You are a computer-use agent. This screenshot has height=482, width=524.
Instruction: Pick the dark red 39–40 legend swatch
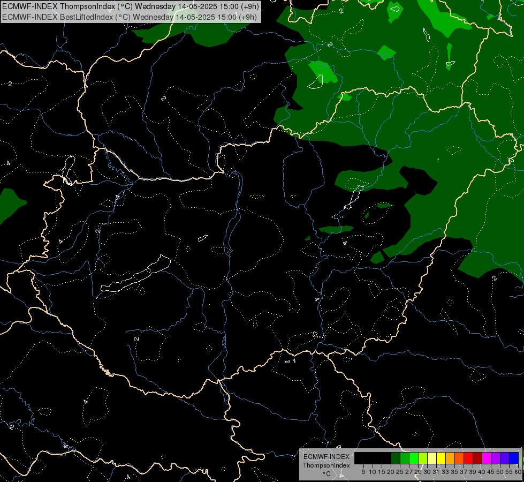[x=477, y=458]
